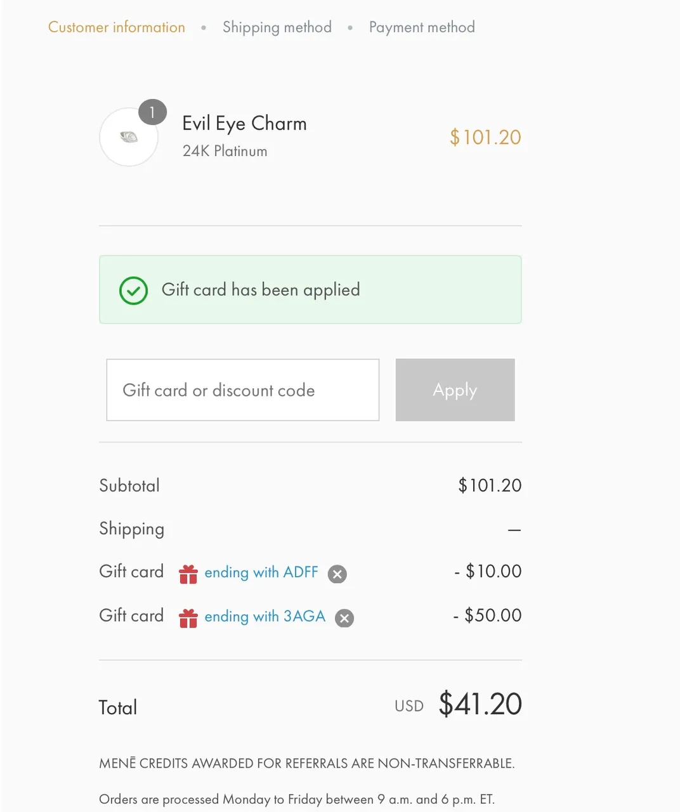Image resolution: width=680 pixels, height=812 pixels.
Task: Click the 'Gift card has been applied' banner
Action: coord(310,290)
